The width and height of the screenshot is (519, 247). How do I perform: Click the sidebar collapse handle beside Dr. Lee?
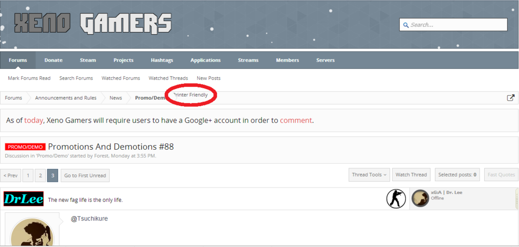pyautogui.click(x=517, y=199)
